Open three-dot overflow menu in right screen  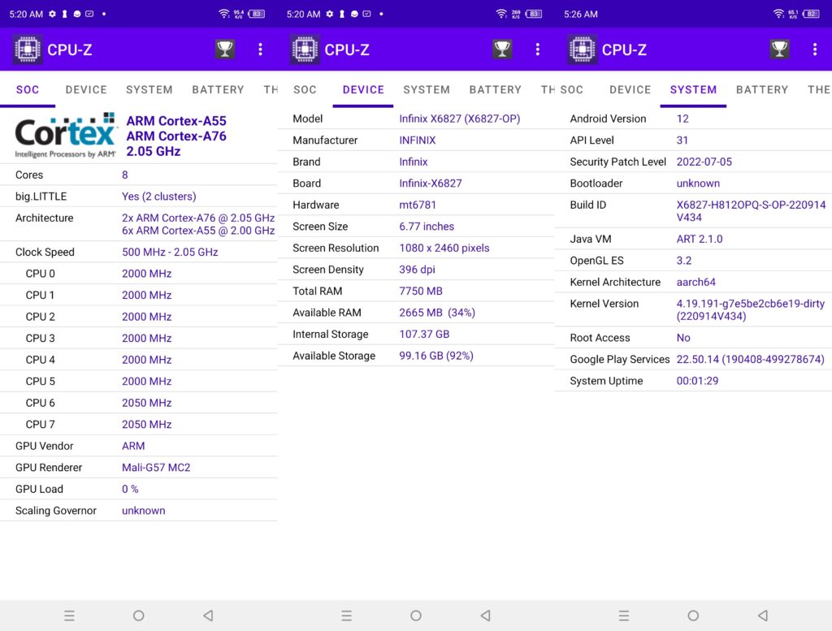(814, 50)
